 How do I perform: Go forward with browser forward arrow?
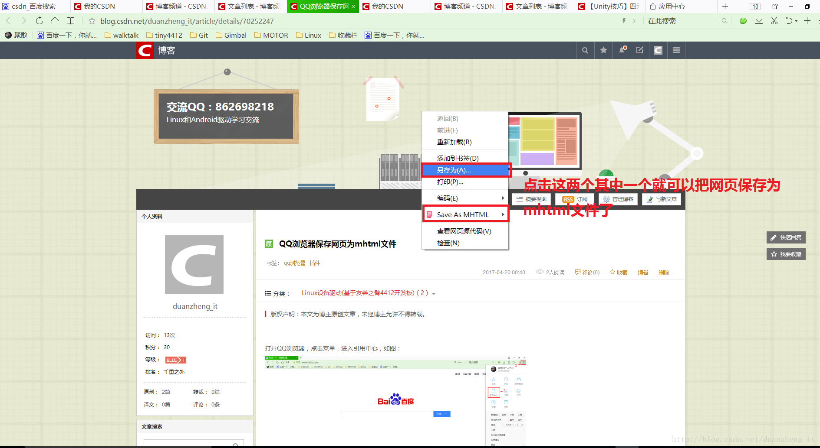tap(24, 21)
